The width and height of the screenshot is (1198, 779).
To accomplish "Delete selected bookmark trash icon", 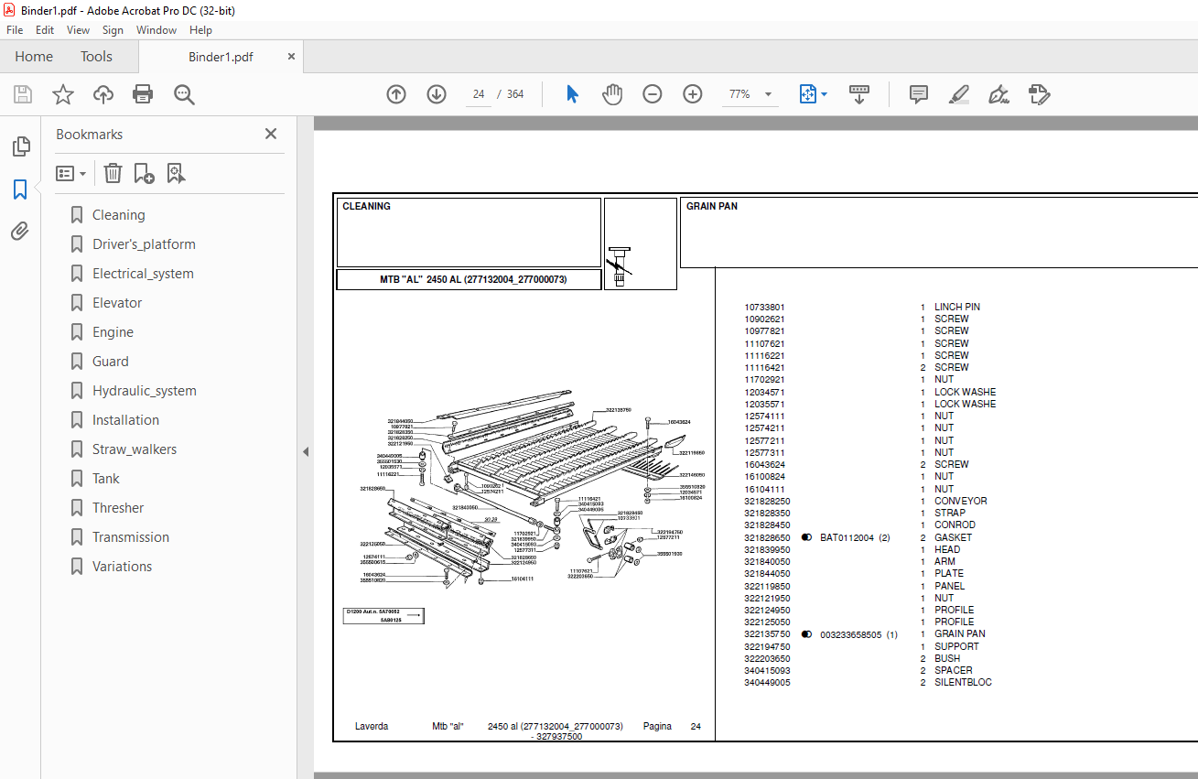I will 113,173.
